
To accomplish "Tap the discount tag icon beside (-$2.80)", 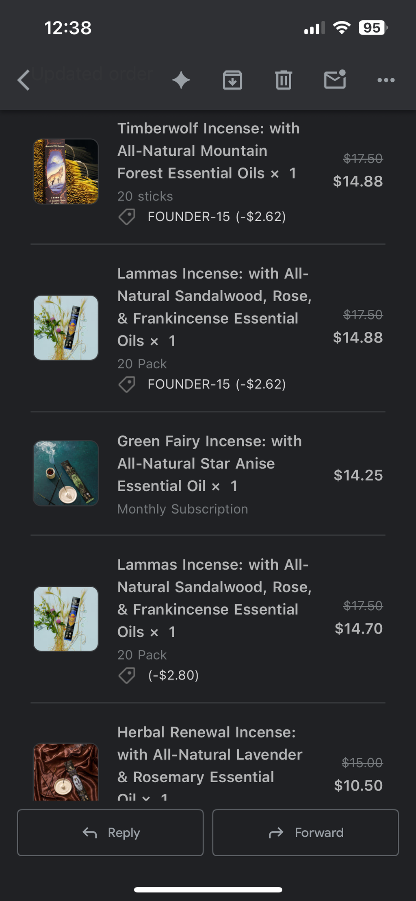I will [x=127, y=675].
